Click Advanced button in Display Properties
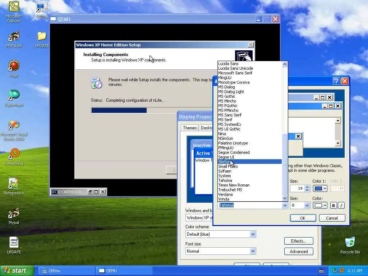The height and width of the screenshot is (276, 368). pos(299,251)
